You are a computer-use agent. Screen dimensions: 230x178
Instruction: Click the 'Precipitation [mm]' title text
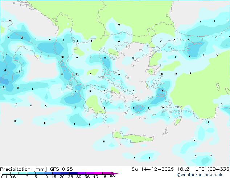click(x=23, y=169)
